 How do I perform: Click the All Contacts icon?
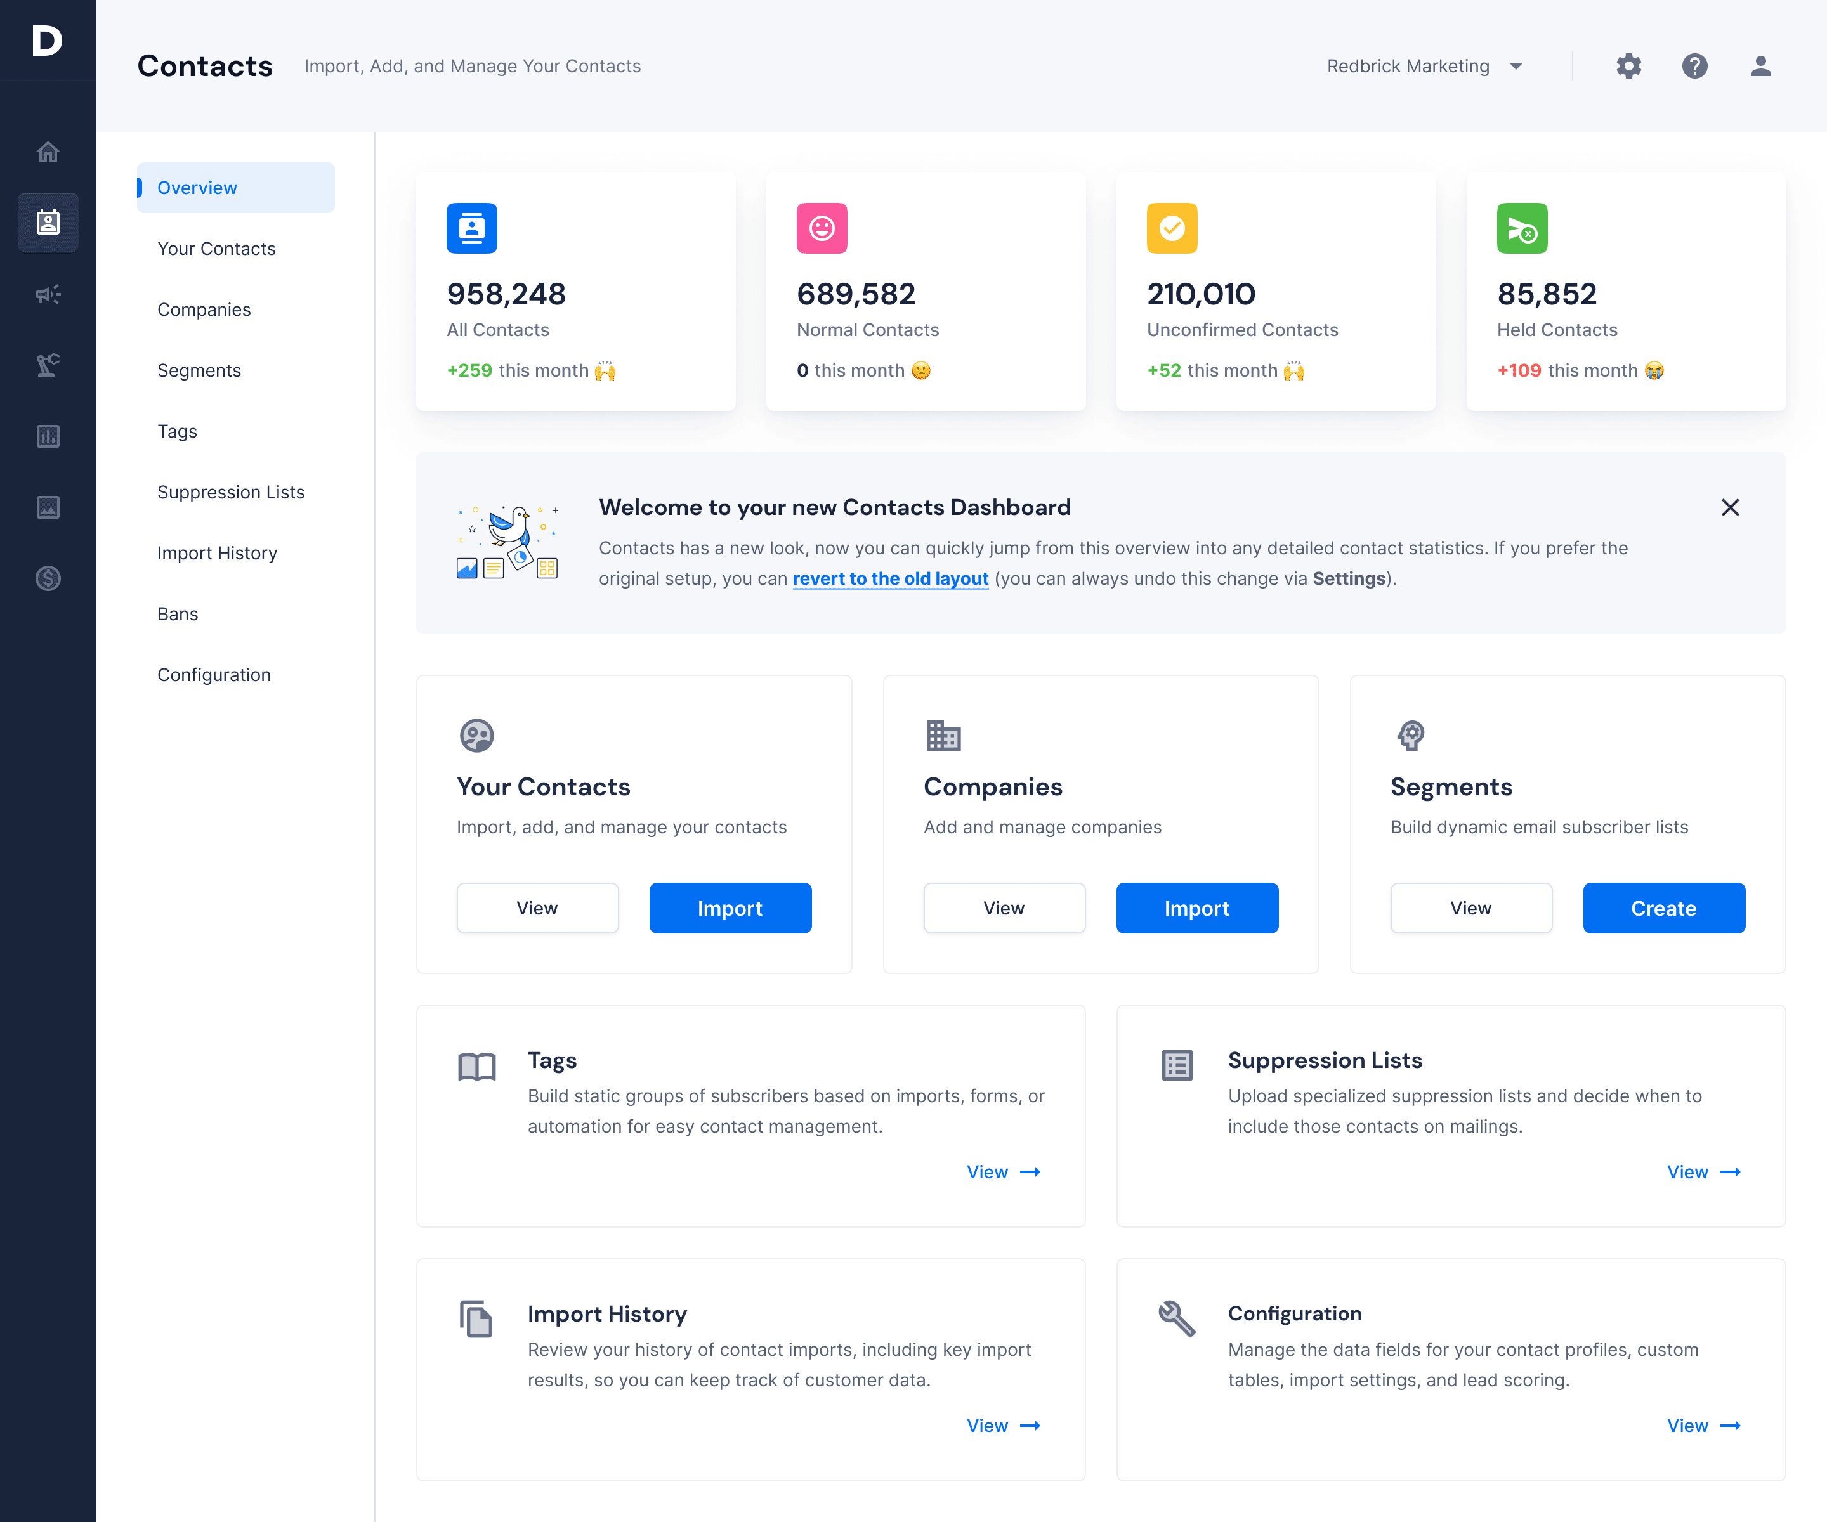coord(472,229)
